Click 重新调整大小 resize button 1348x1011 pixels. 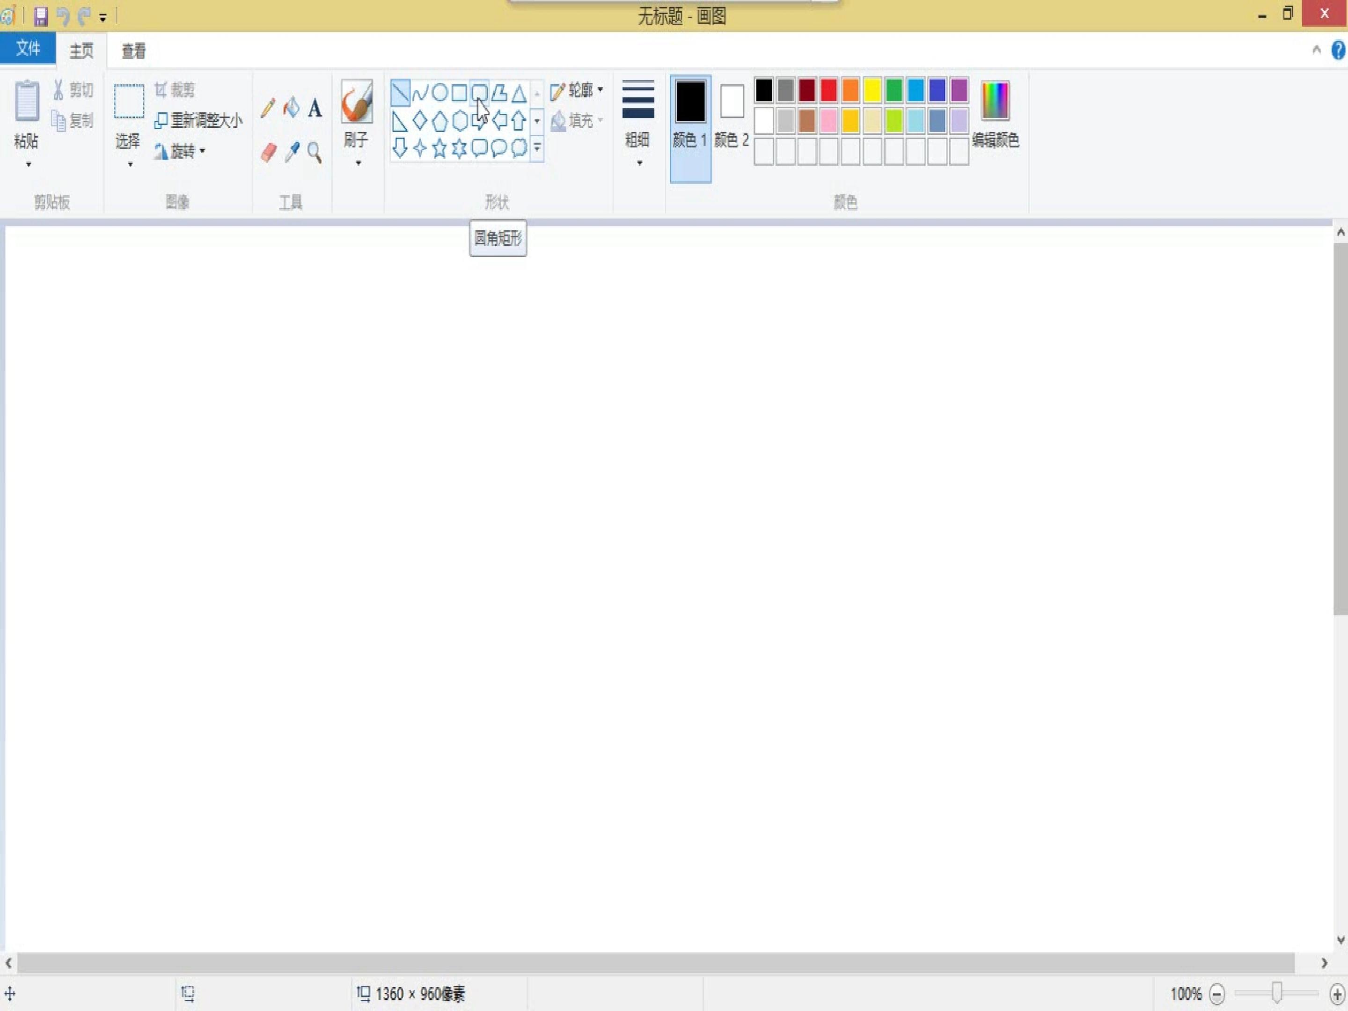point(198,120)
